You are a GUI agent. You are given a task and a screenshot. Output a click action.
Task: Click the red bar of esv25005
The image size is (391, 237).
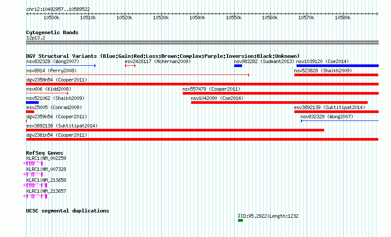[x=30, y=112]
